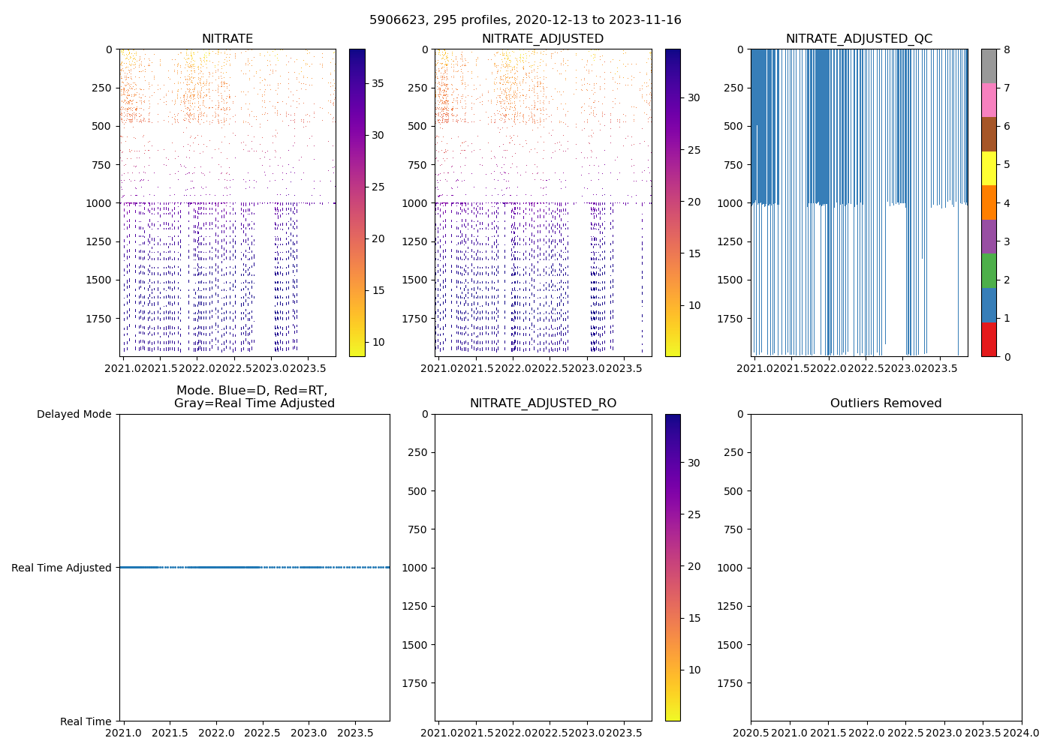Click the NITRATE_ADJUSTED_RO colorbar
The width and height of the screenshot is (1051, 750).
click(x=673, y=567)
